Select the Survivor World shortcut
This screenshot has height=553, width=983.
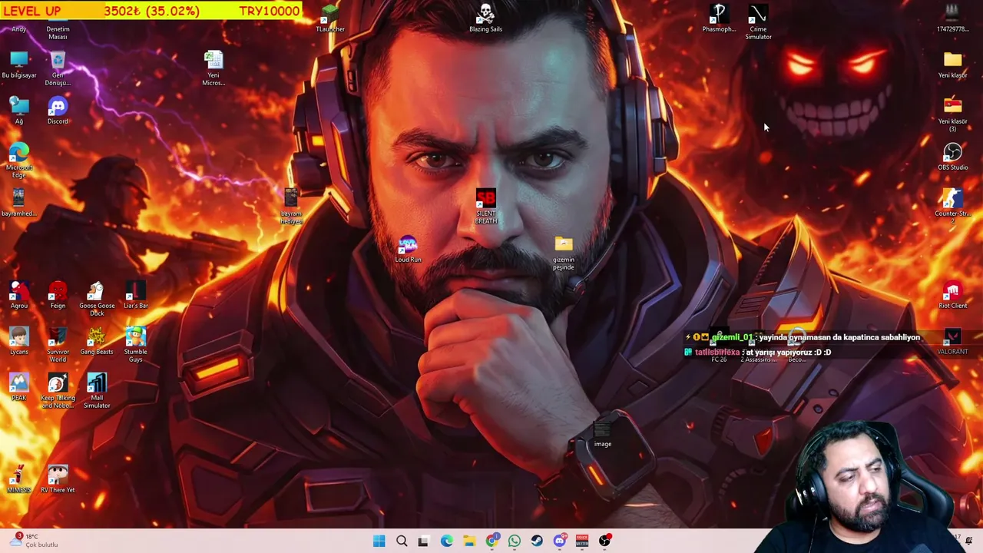click(x=58, y=346)
